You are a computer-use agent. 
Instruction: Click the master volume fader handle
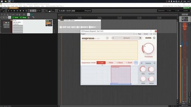[181, 46]
